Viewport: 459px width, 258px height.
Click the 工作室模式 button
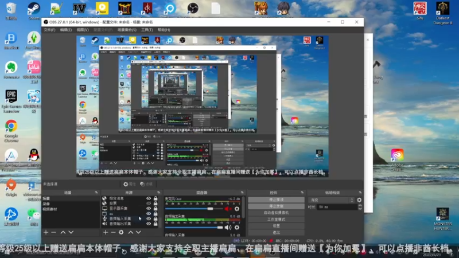click(276, 220)
